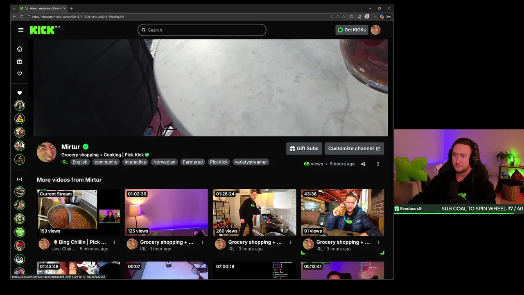Open the user profile avatar at top right
The height and width of the screenshot is (295, 524).
(375, 29)
